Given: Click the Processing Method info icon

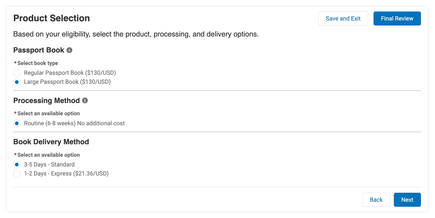Looking at the screenshot, I should (85, 100).
